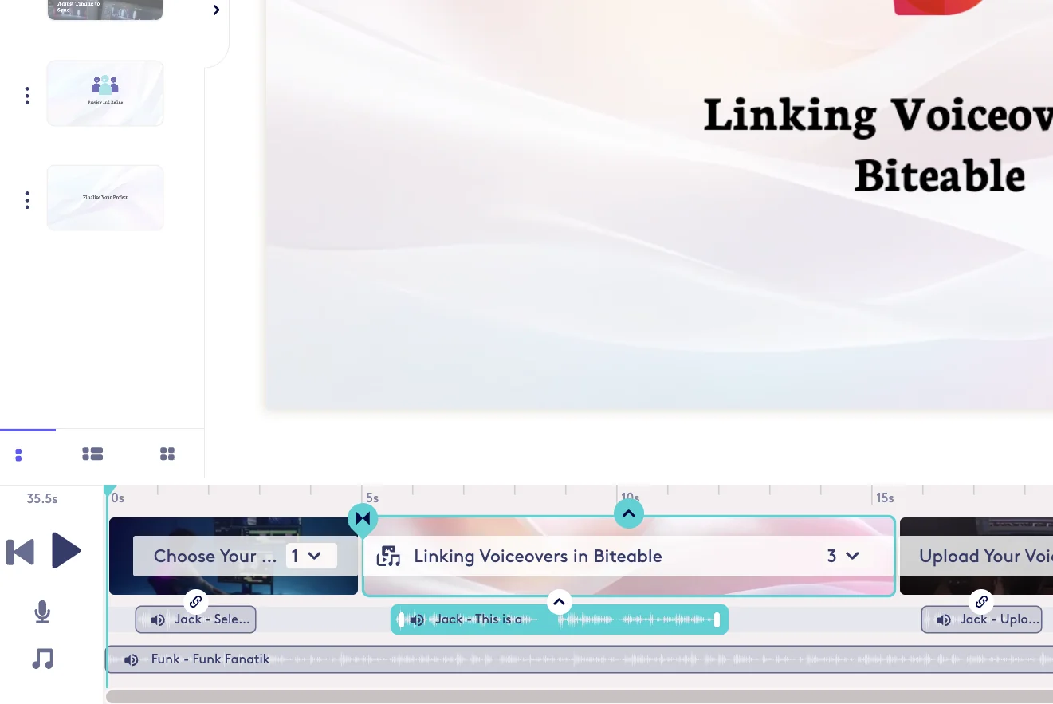Open the music note icon to add audio
The height and width of the screenshot is (704, 1053).
42,658
